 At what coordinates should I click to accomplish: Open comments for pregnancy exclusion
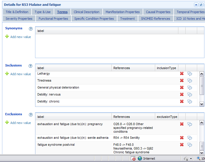click(x=190, y=124)
